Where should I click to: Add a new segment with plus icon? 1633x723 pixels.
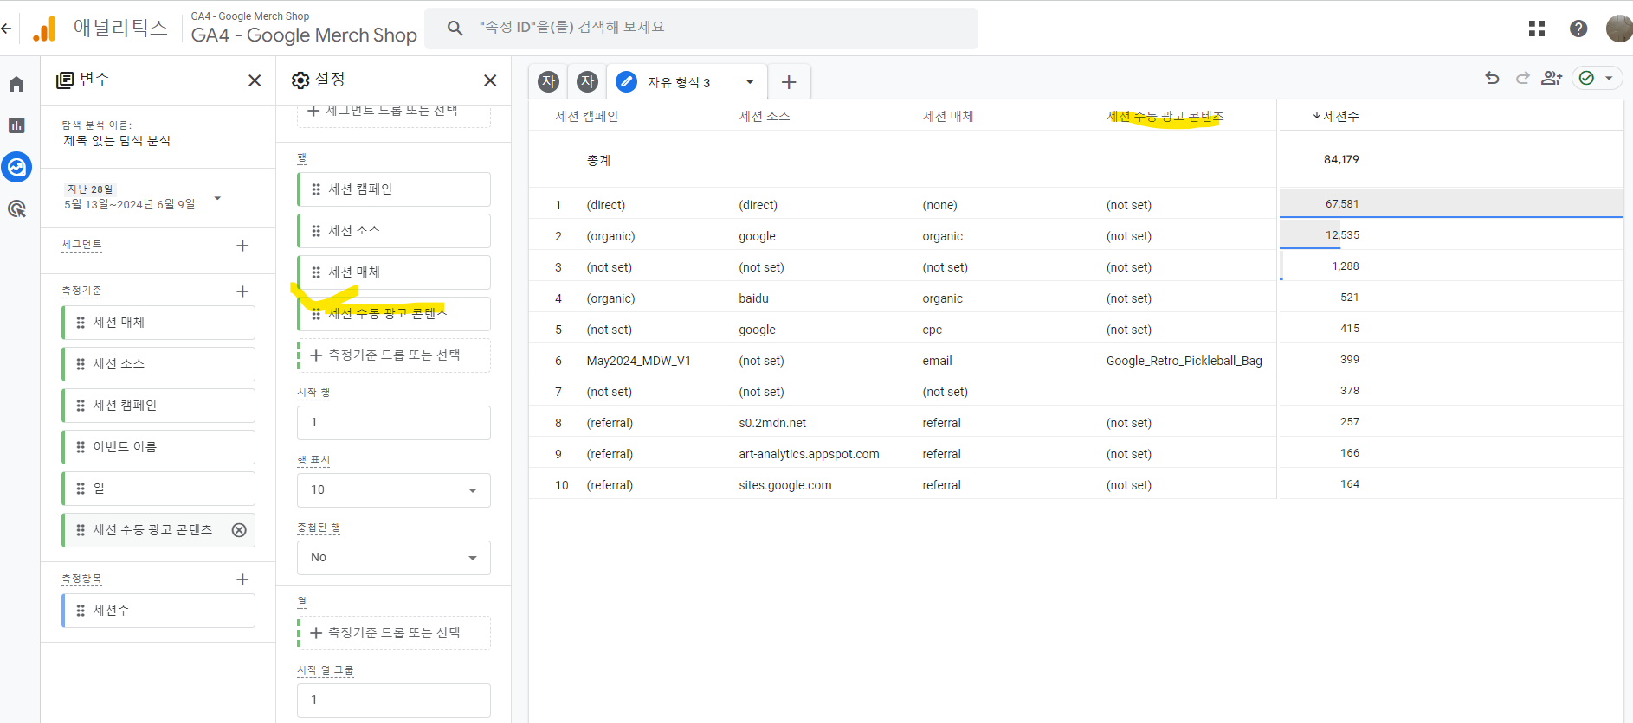pyautogui.click(x=242, y=246)
